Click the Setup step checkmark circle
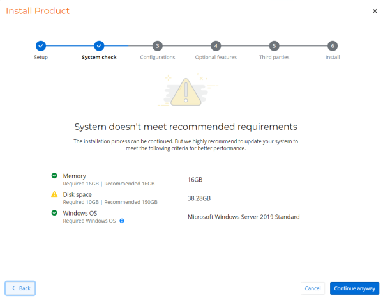 tap(41, 46)
